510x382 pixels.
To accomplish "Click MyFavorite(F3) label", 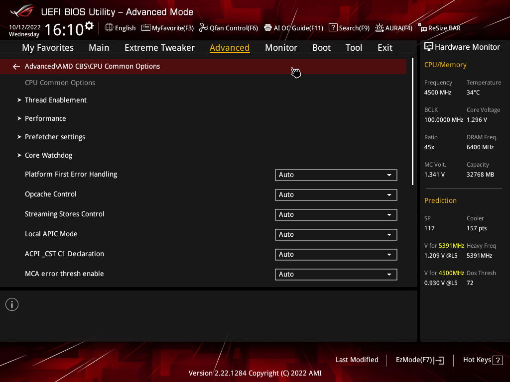I will pos(173,28).
